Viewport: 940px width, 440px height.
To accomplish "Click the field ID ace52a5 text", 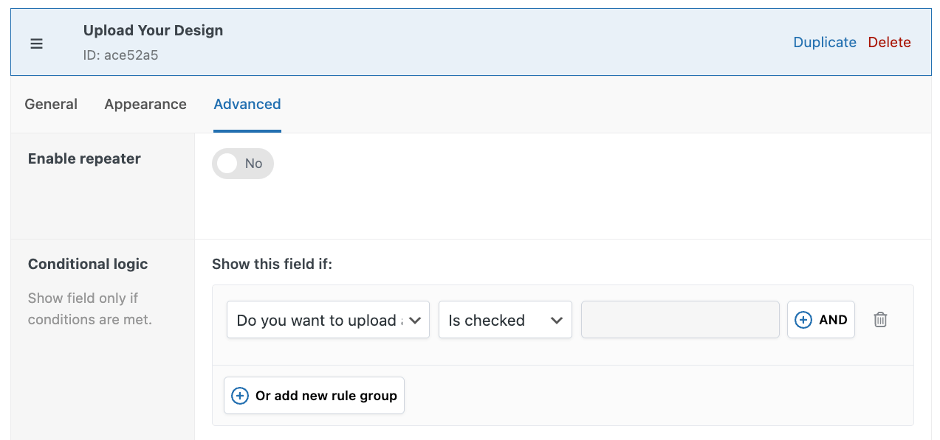I will pos(121,55).
